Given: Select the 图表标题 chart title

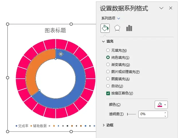Looking at the screenshot, I should coord(56,30).
